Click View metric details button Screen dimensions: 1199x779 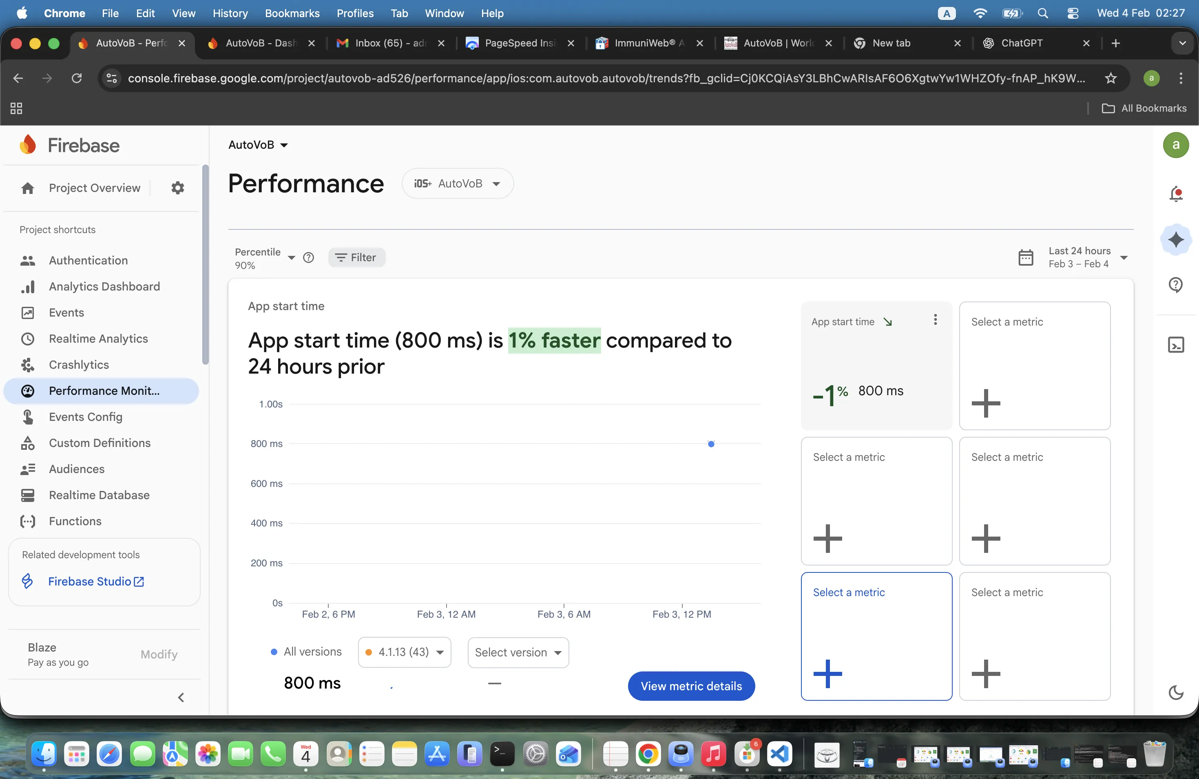[x=691, y=686]
